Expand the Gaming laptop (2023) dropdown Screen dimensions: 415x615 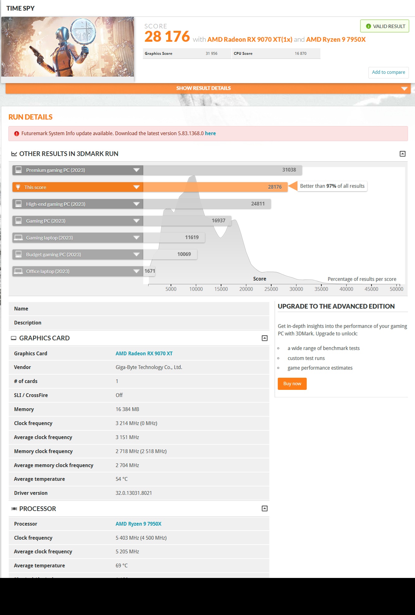click(x=136, y=238)
